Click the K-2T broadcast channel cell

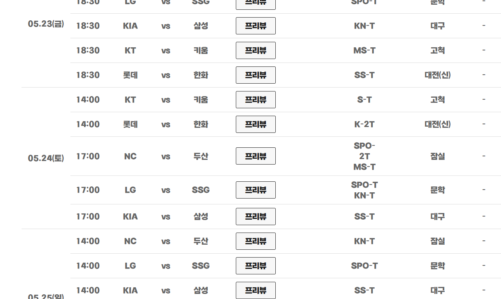coord(365,124)
